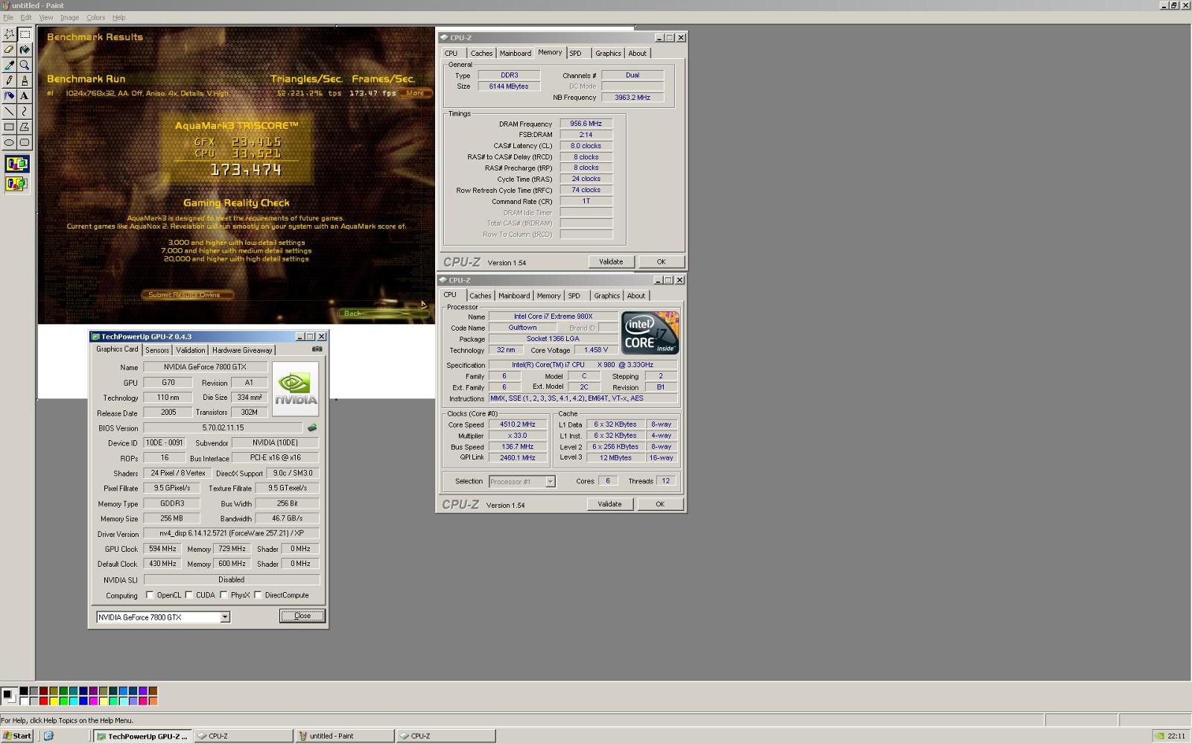Click Submit Results Online in AquaMark

(x=187, y=295)
